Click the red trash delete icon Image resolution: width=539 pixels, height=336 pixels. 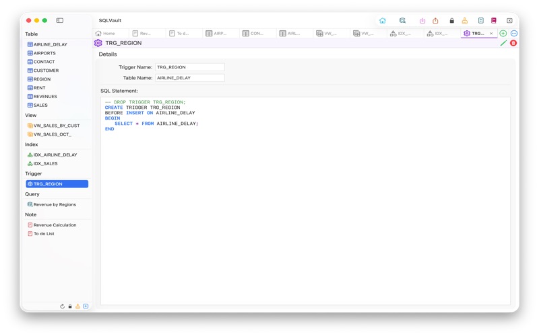pyautogui.click(x=513, y=43)
